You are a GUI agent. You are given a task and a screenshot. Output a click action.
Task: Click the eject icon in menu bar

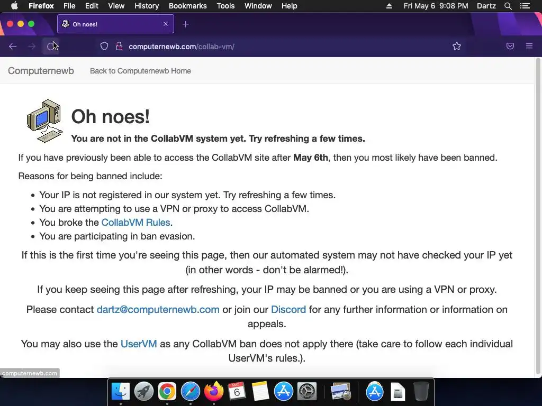pos(389,6)
